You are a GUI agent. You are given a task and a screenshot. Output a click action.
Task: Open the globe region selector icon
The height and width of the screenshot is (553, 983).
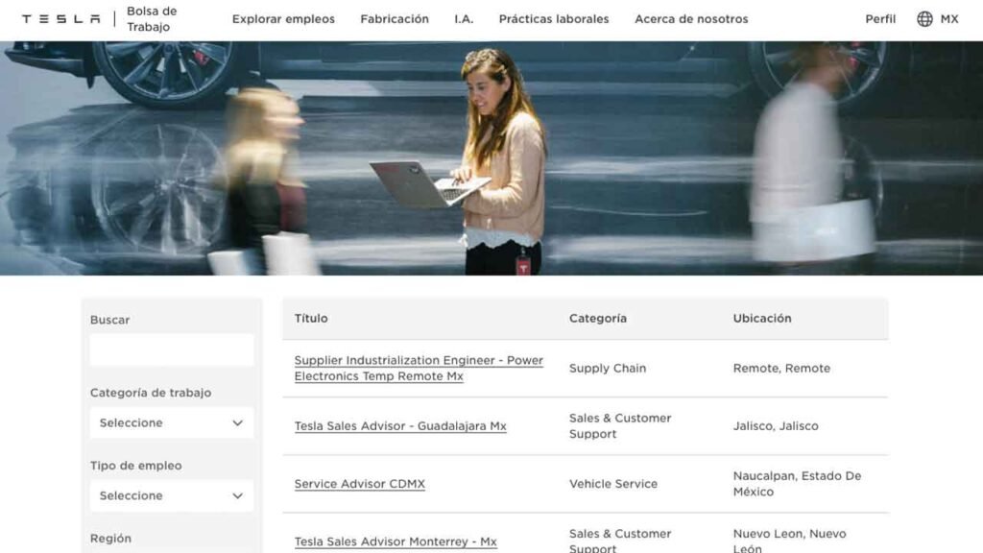point(924,19)
